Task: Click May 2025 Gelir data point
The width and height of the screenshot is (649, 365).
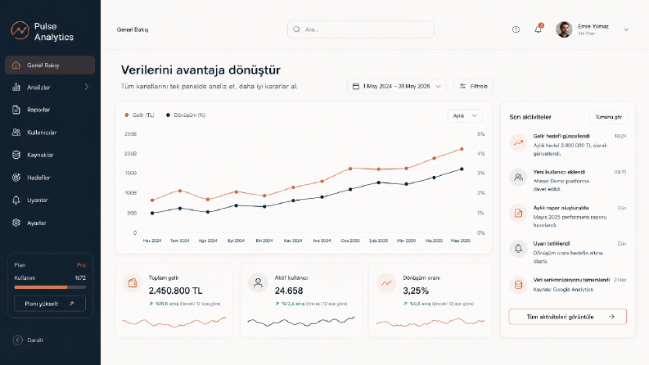Action: tap(462, 149)
